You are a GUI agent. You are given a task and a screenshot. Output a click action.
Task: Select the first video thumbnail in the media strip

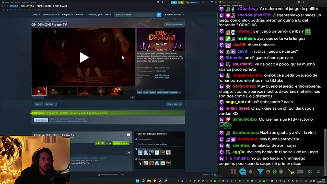pos(39,91)
